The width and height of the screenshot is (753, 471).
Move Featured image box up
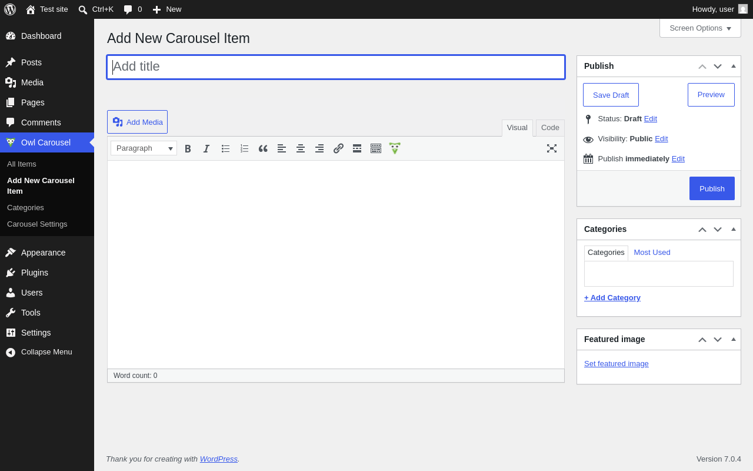[702, 339]
